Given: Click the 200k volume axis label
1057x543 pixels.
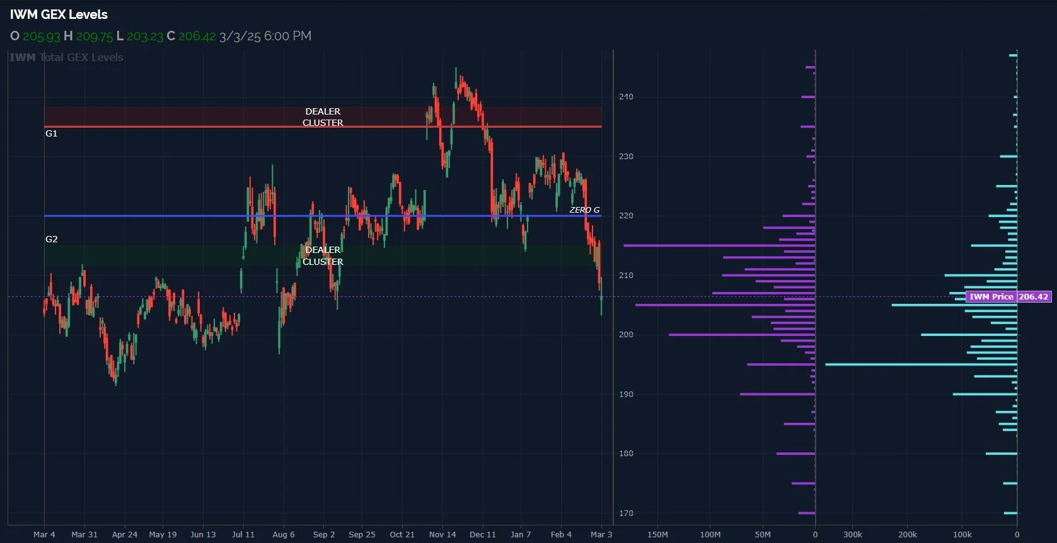Looking at the screenshot, I should pos(908,534).
